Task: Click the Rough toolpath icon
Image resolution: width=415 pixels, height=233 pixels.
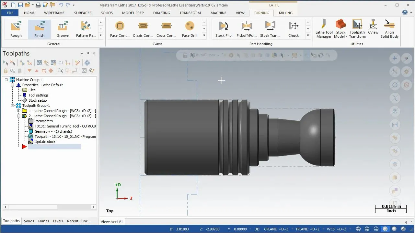Action: 16,29
